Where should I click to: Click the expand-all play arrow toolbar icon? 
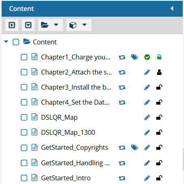[12, 25]
